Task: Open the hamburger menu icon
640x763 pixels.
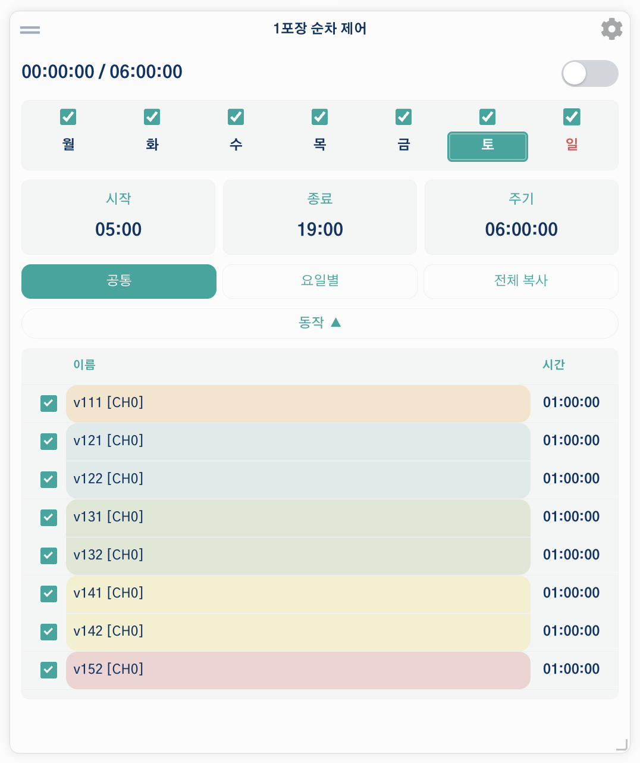Action: point(30,30)
